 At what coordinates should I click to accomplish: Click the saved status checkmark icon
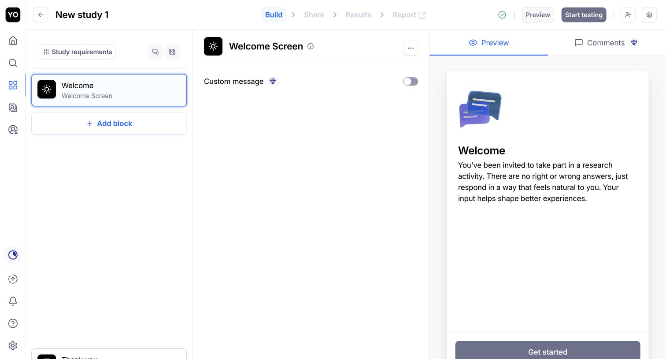(x=502, y=15)
